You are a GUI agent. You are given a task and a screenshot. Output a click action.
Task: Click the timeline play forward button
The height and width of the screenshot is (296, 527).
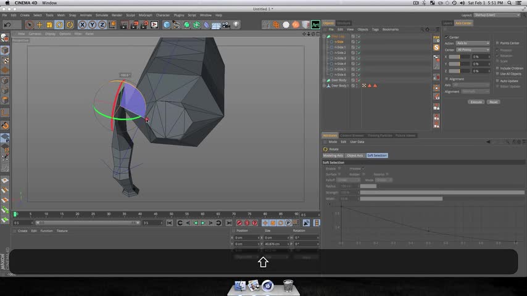point(203,223)
